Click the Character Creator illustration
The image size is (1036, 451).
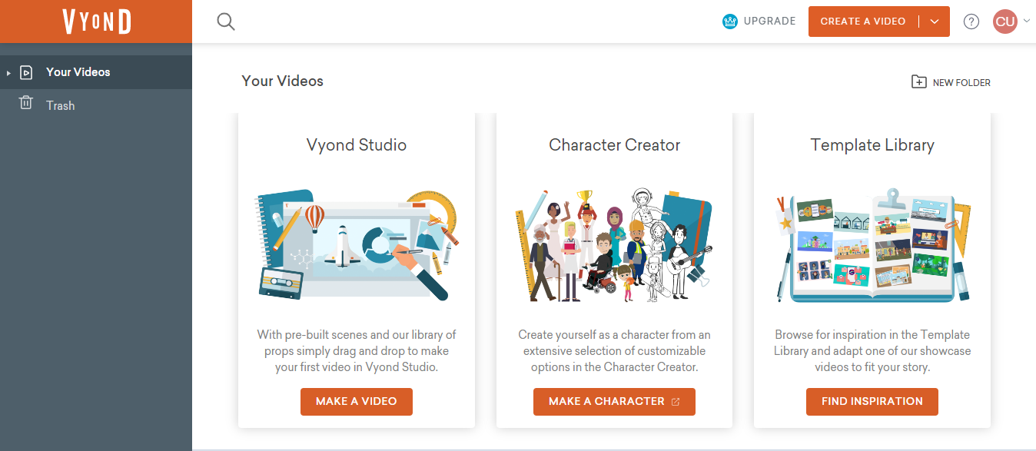(x=614, y=245)
